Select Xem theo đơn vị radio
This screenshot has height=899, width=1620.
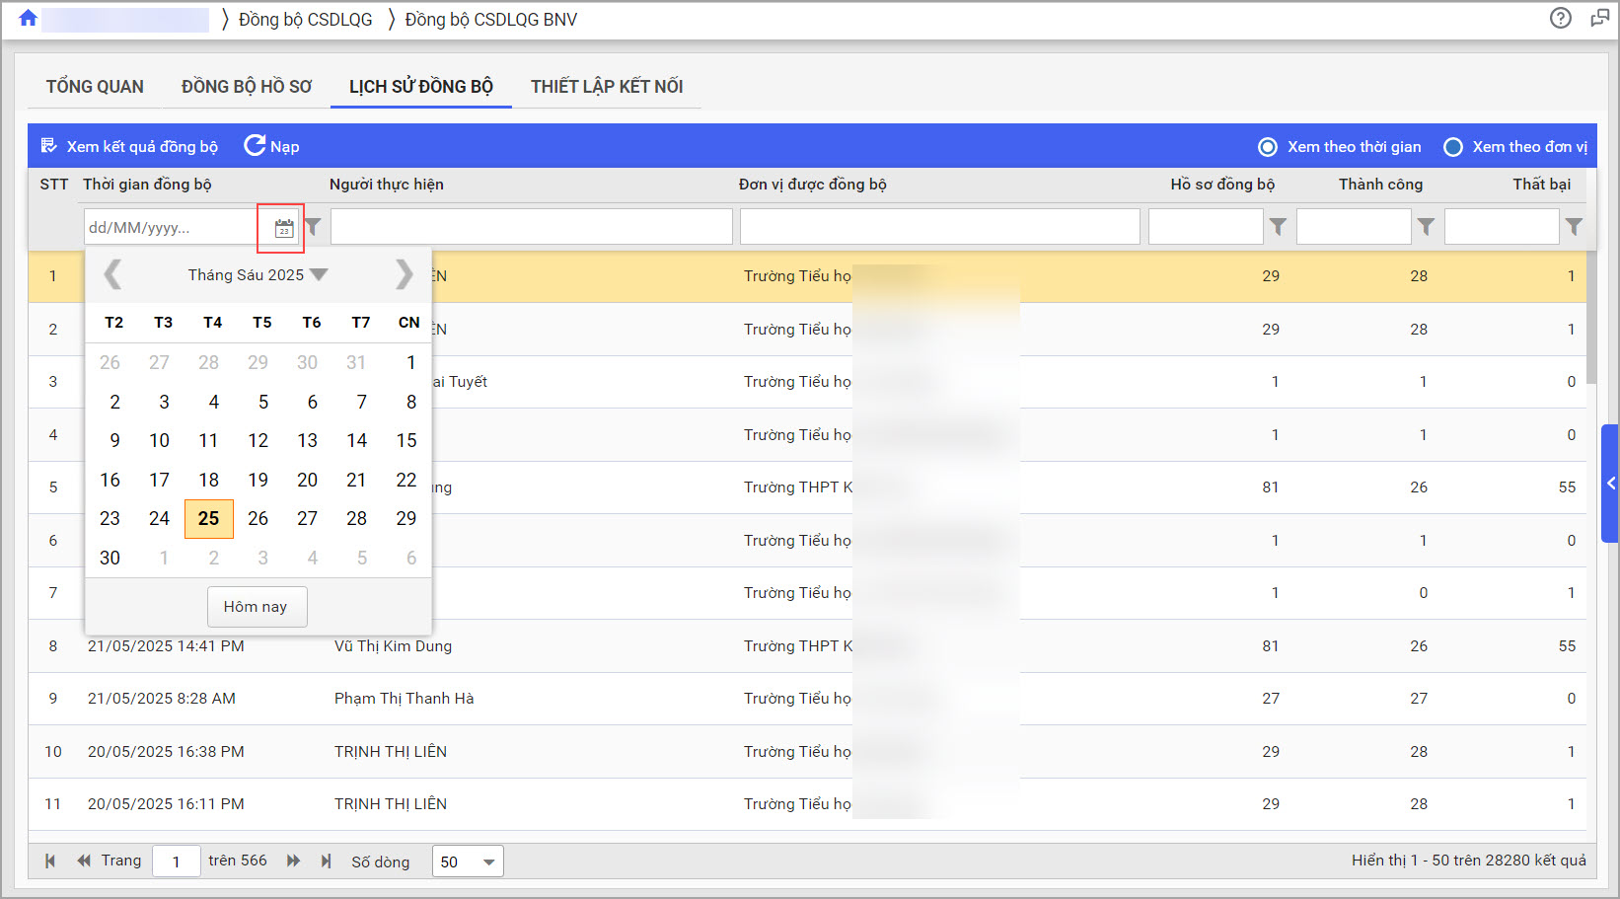pyautogui.click(x=1453, y=147)
